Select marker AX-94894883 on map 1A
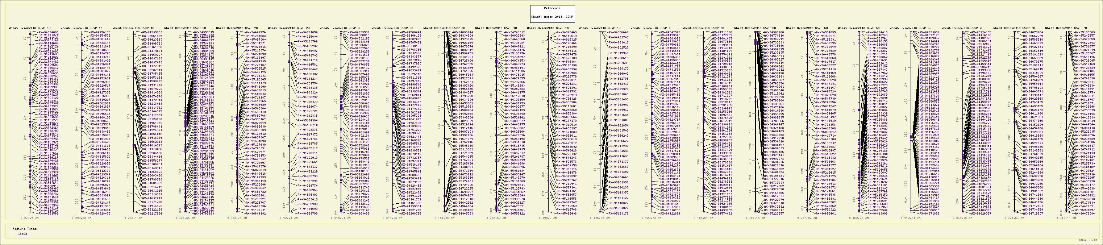 (49, 32)
